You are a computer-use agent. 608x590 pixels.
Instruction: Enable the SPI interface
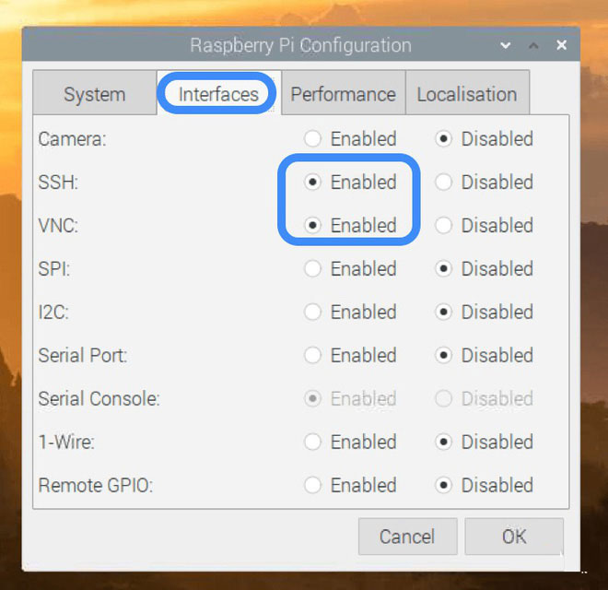pyautogui.click(x=313, y=269)
